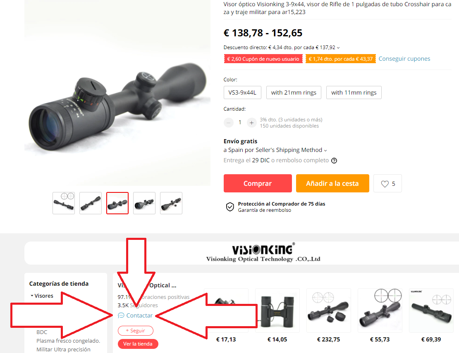Click the delivery info question mark icon
This screenshot has height=353, width=459.
pos(334,161)
